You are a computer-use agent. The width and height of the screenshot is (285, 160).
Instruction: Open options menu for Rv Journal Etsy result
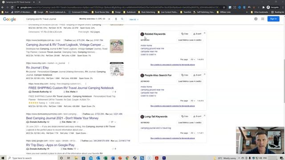[x=69, y=63]
